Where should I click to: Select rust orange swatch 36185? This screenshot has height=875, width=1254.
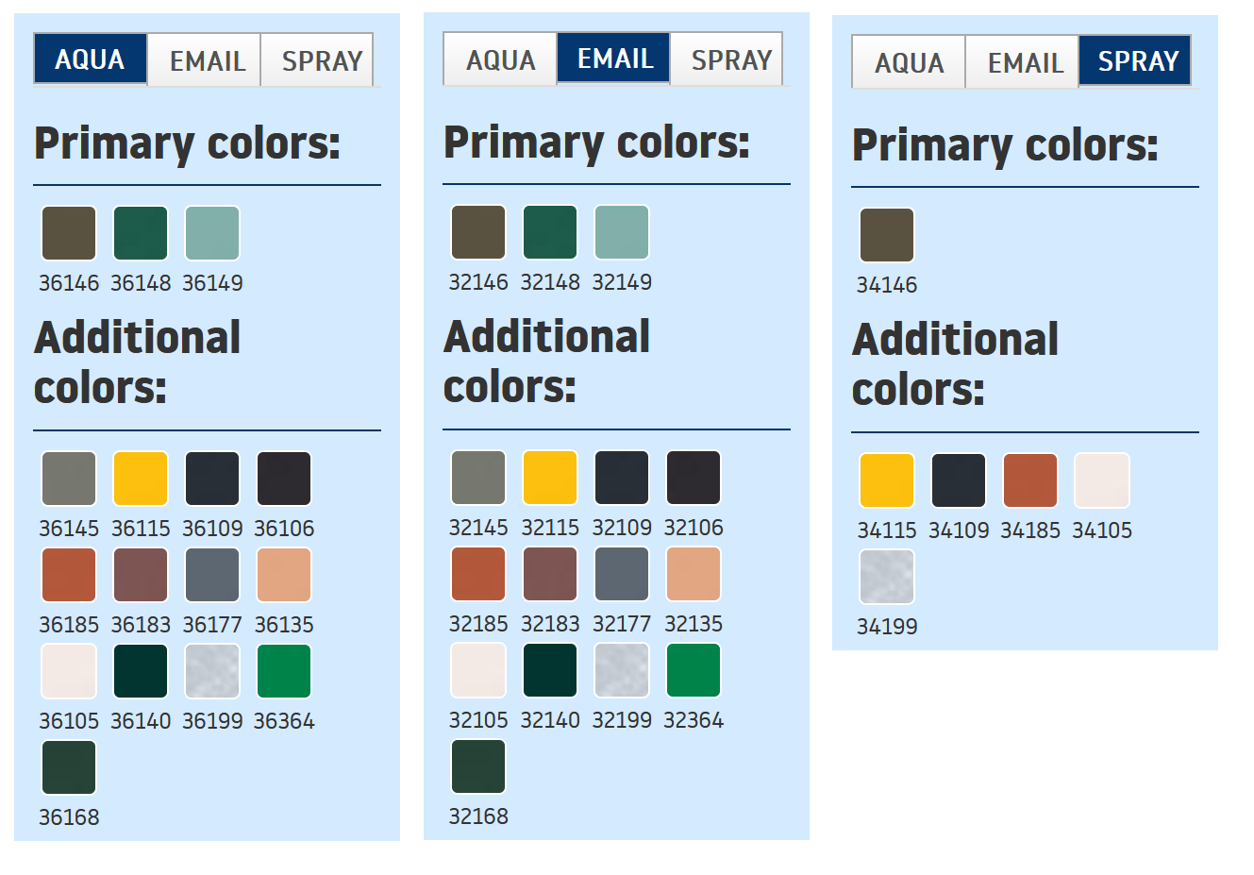point(69,575)
